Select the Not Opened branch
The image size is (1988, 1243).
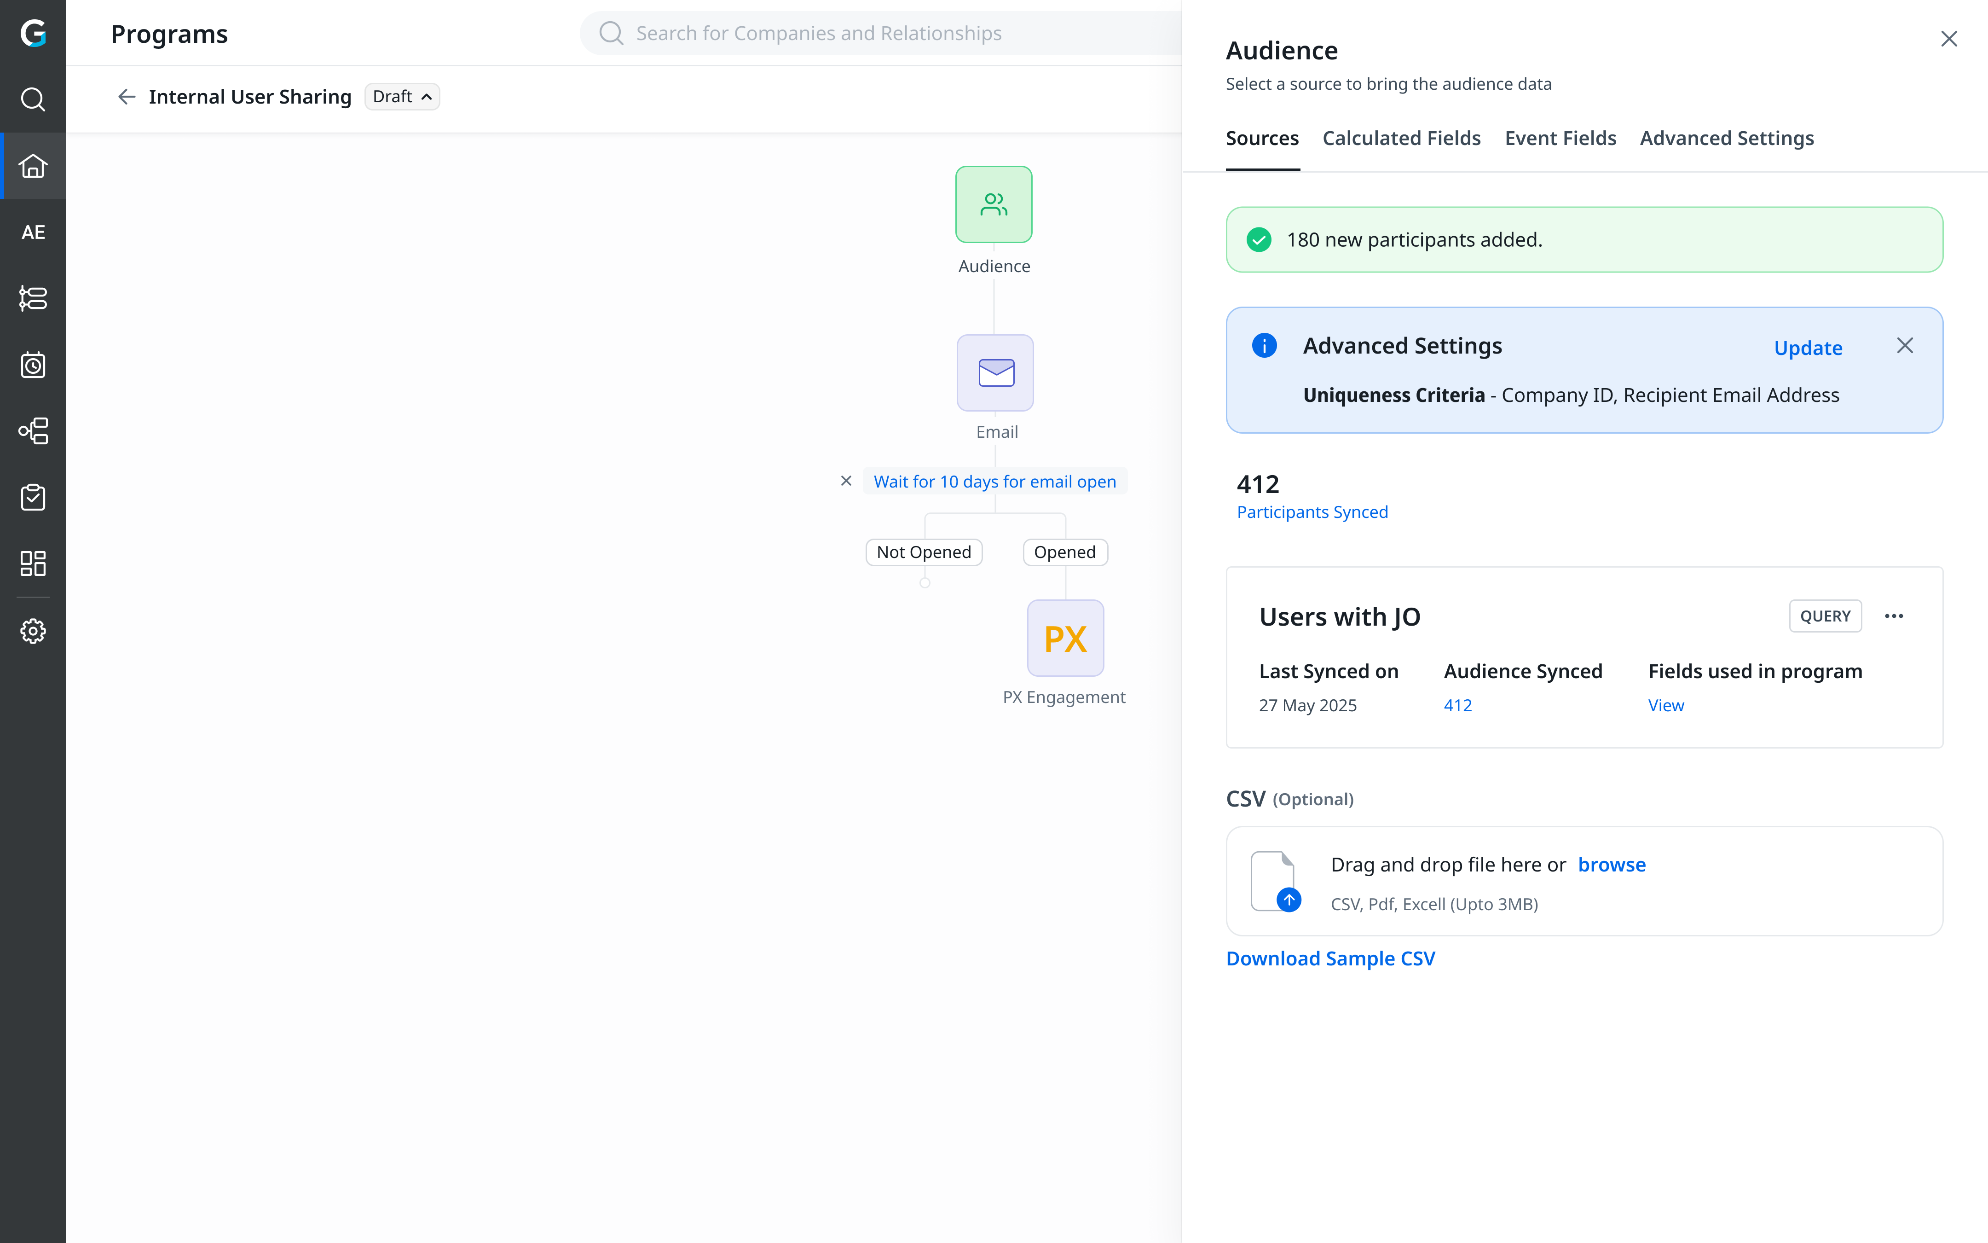click(923, 552)
